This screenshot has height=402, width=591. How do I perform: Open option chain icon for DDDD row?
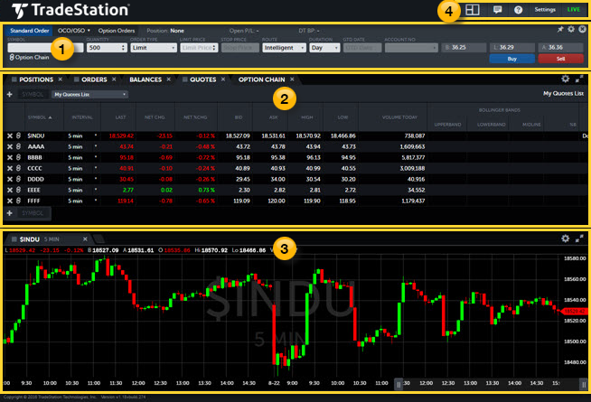18,180
